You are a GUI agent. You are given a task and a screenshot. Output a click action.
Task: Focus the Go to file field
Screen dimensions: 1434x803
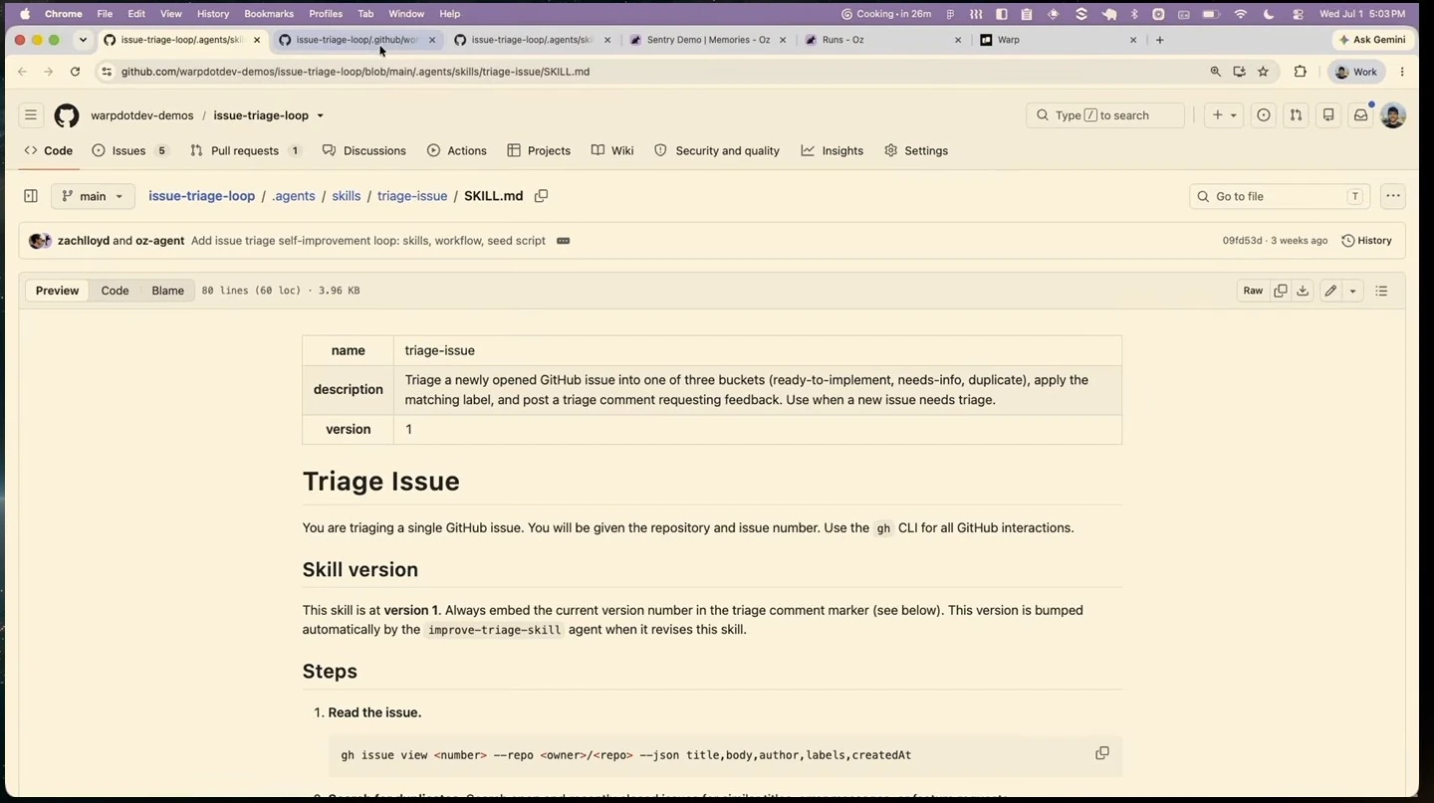coord(1280,196)
